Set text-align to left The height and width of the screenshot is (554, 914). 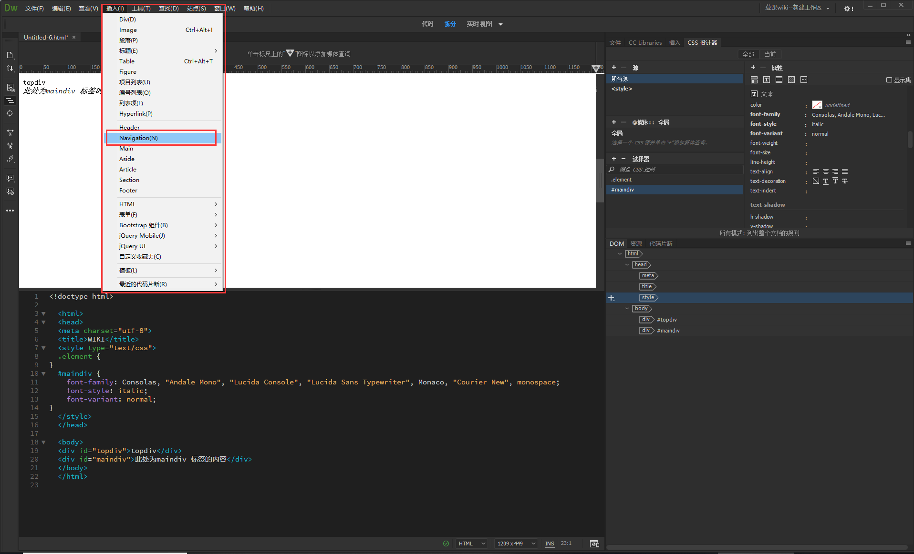point(816,171)
